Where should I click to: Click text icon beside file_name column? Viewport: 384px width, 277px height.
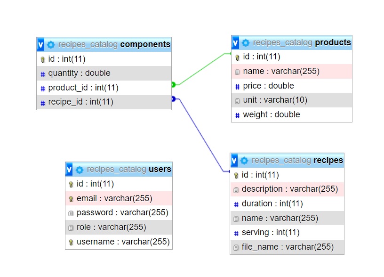[236, 248]
